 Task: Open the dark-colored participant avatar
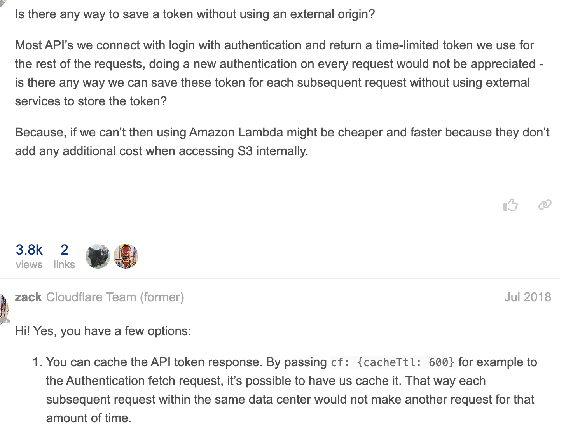point(98,256)
